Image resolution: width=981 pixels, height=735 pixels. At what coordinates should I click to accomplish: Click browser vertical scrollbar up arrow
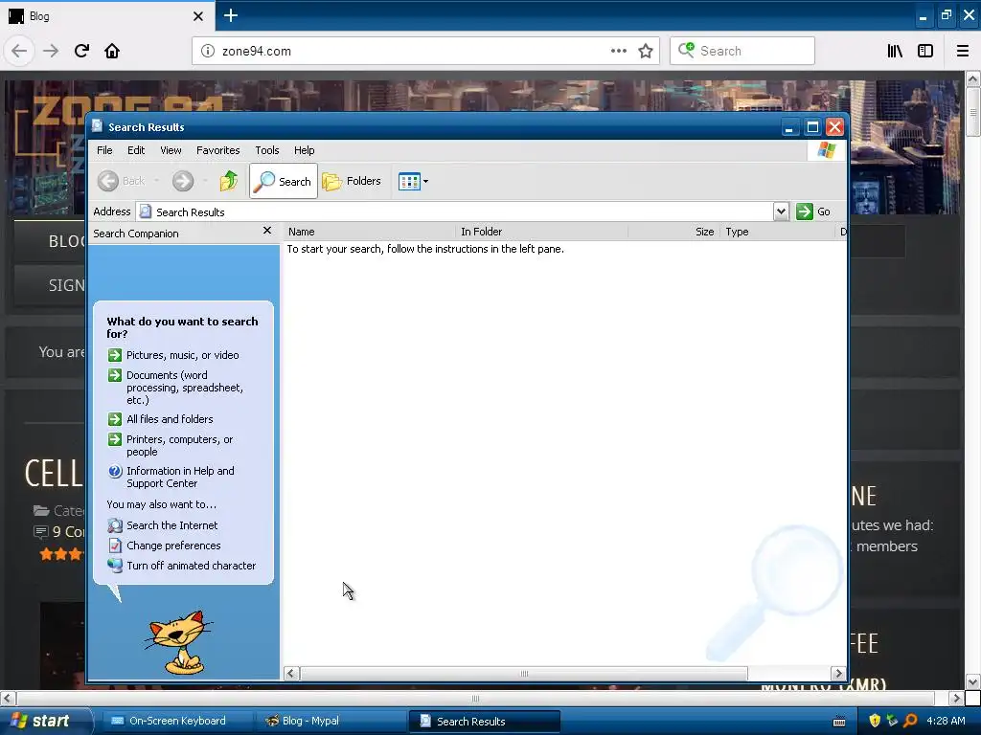coord(973,78)
